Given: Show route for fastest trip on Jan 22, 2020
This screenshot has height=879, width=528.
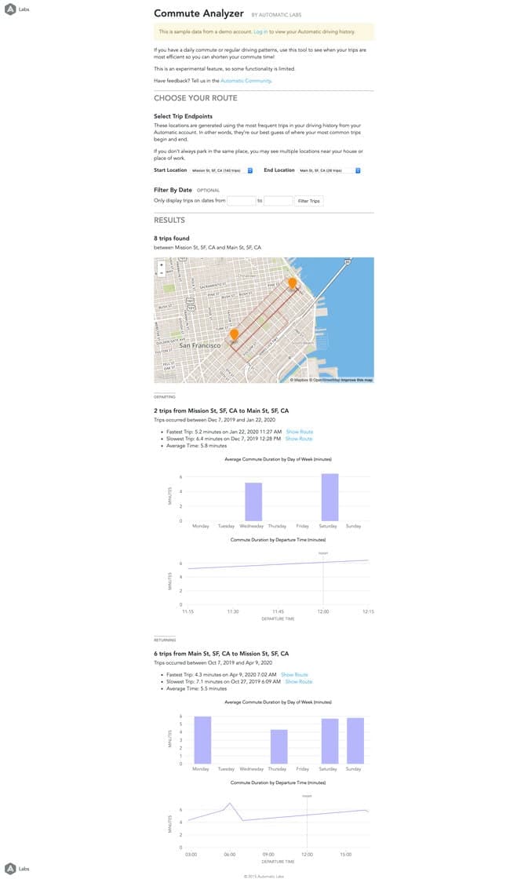Looking at the screenshot, I should (x=300, y=432).
